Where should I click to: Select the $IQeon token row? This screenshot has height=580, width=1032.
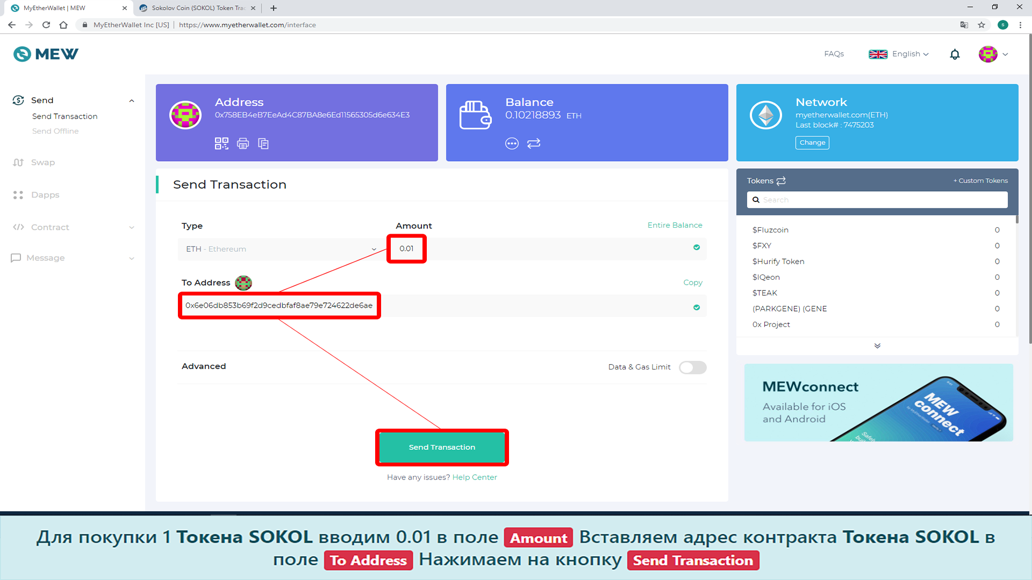(x=876, y=278)
